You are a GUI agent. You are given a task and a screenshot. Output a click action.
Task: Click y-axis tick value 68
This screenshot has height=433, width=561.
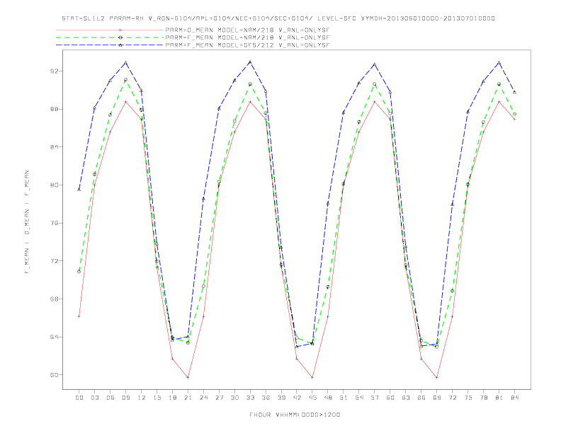coord(54,299)
